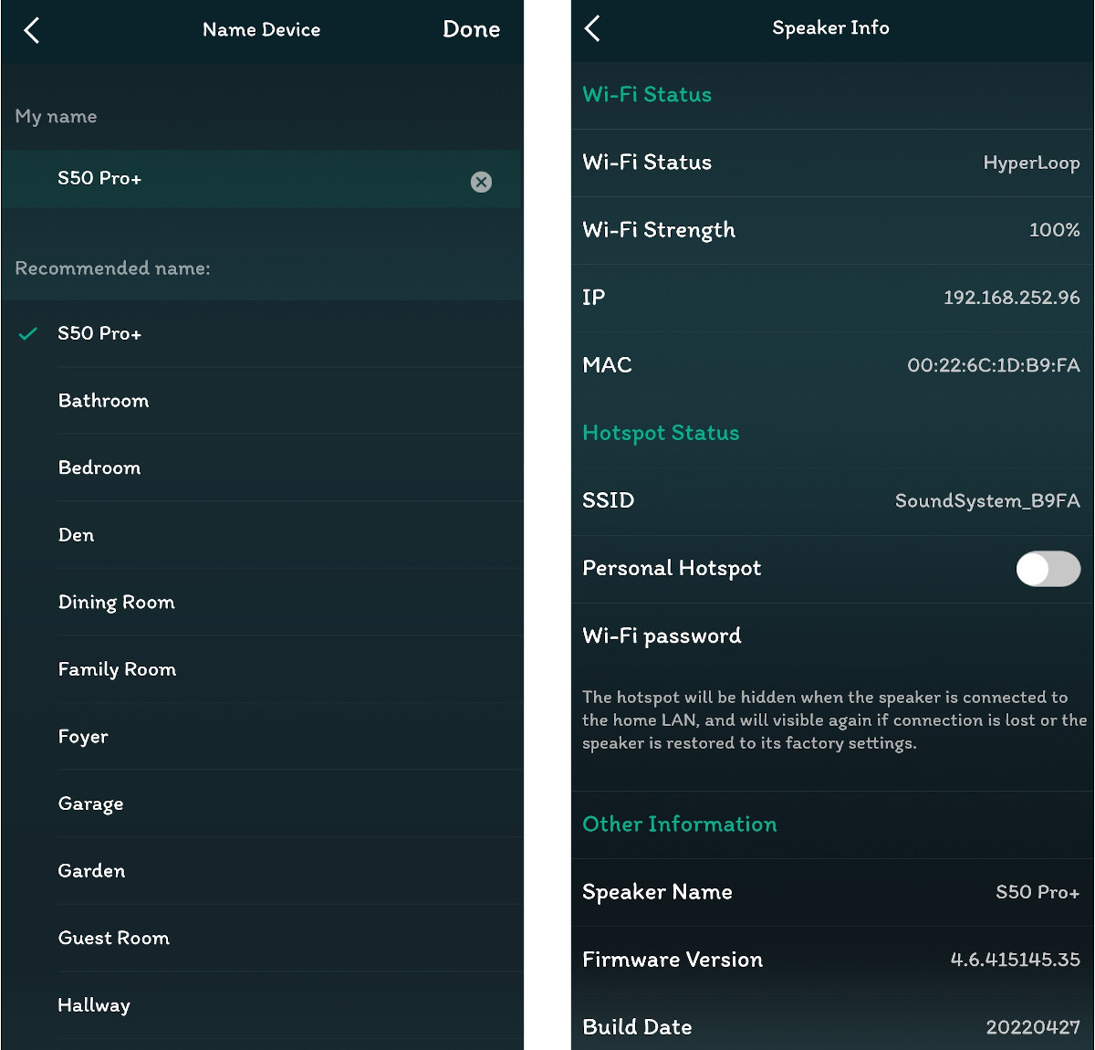Viewport: 1095px width, 1050px height.
Task: Pick Guest Room from recommended names
Action: coord(262,938)
